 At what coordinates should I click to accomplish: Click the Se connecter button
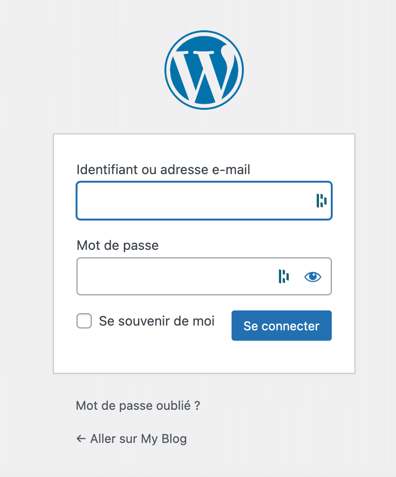tap(282, 326)
